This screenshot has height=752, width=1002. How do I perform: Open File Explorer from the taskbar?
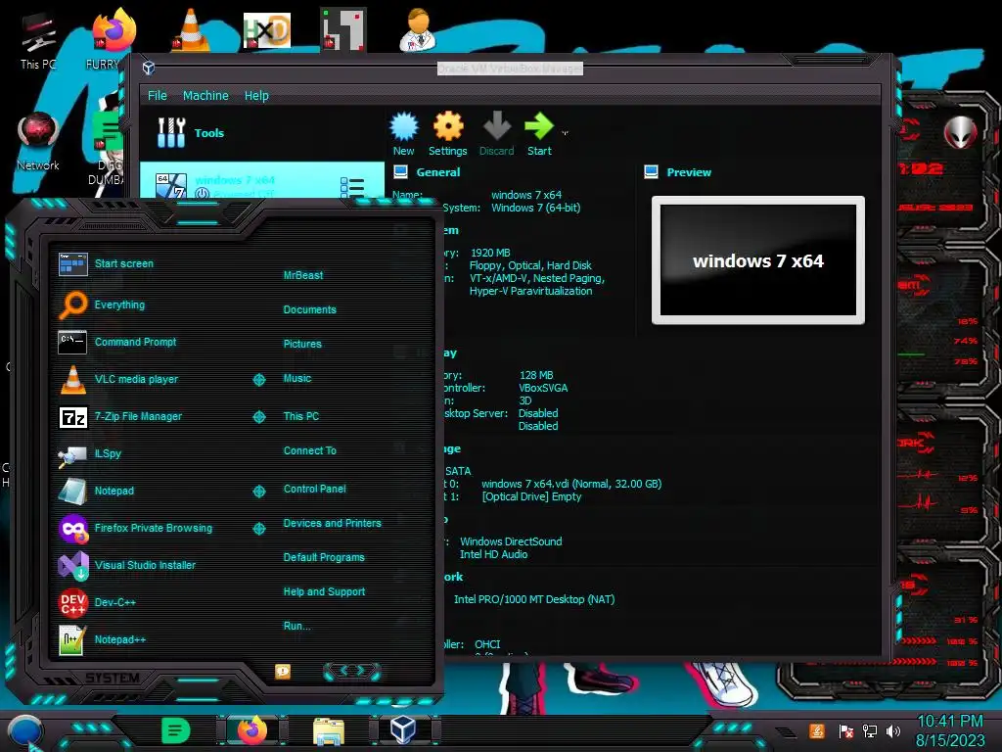pos(329,730)
